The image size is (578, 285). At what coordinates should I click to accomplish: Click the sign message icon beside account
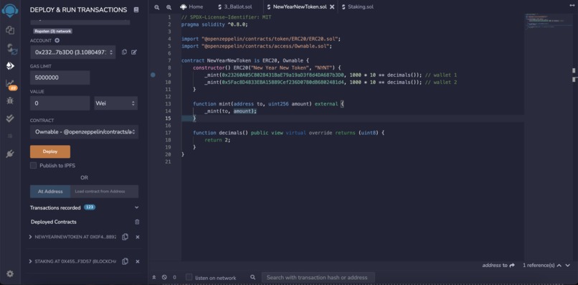click(134, 52)
